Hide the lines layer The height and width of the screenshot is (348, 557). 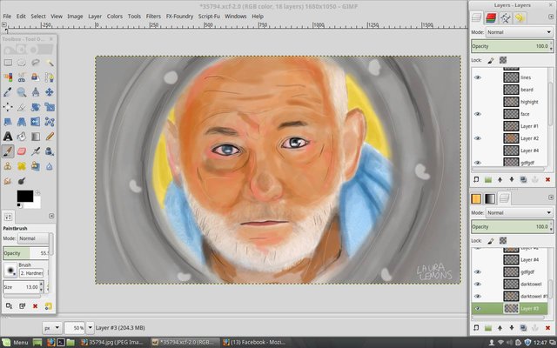click(x=478, y=77)
